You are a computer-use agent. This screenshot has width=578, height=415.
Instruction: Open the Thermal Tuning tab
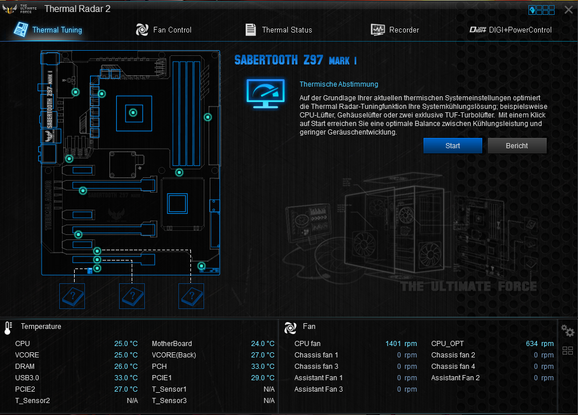tap(48, 30)
